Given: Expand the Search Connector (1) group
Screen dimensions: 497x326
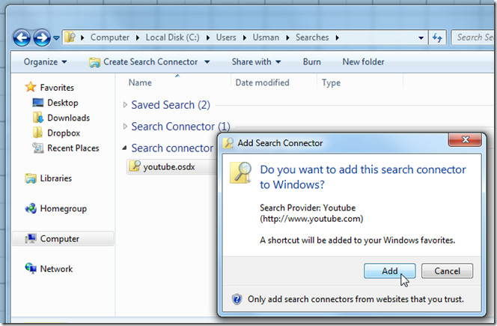Looking at the screenshot, I should (125, 127).
